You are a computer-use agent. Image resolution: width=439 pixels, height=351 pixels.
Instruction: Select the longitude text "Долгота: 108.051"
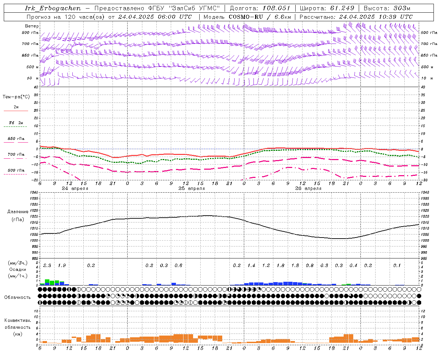(x=260, y=8)
